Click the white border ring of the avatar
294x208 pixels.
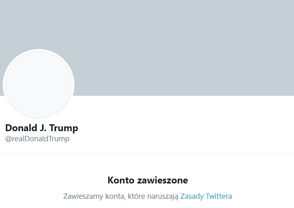click(39, 51)
